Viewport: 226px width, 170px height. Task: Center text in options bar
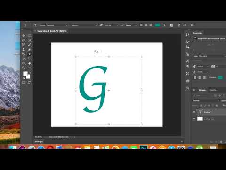[x=146, y=25]
